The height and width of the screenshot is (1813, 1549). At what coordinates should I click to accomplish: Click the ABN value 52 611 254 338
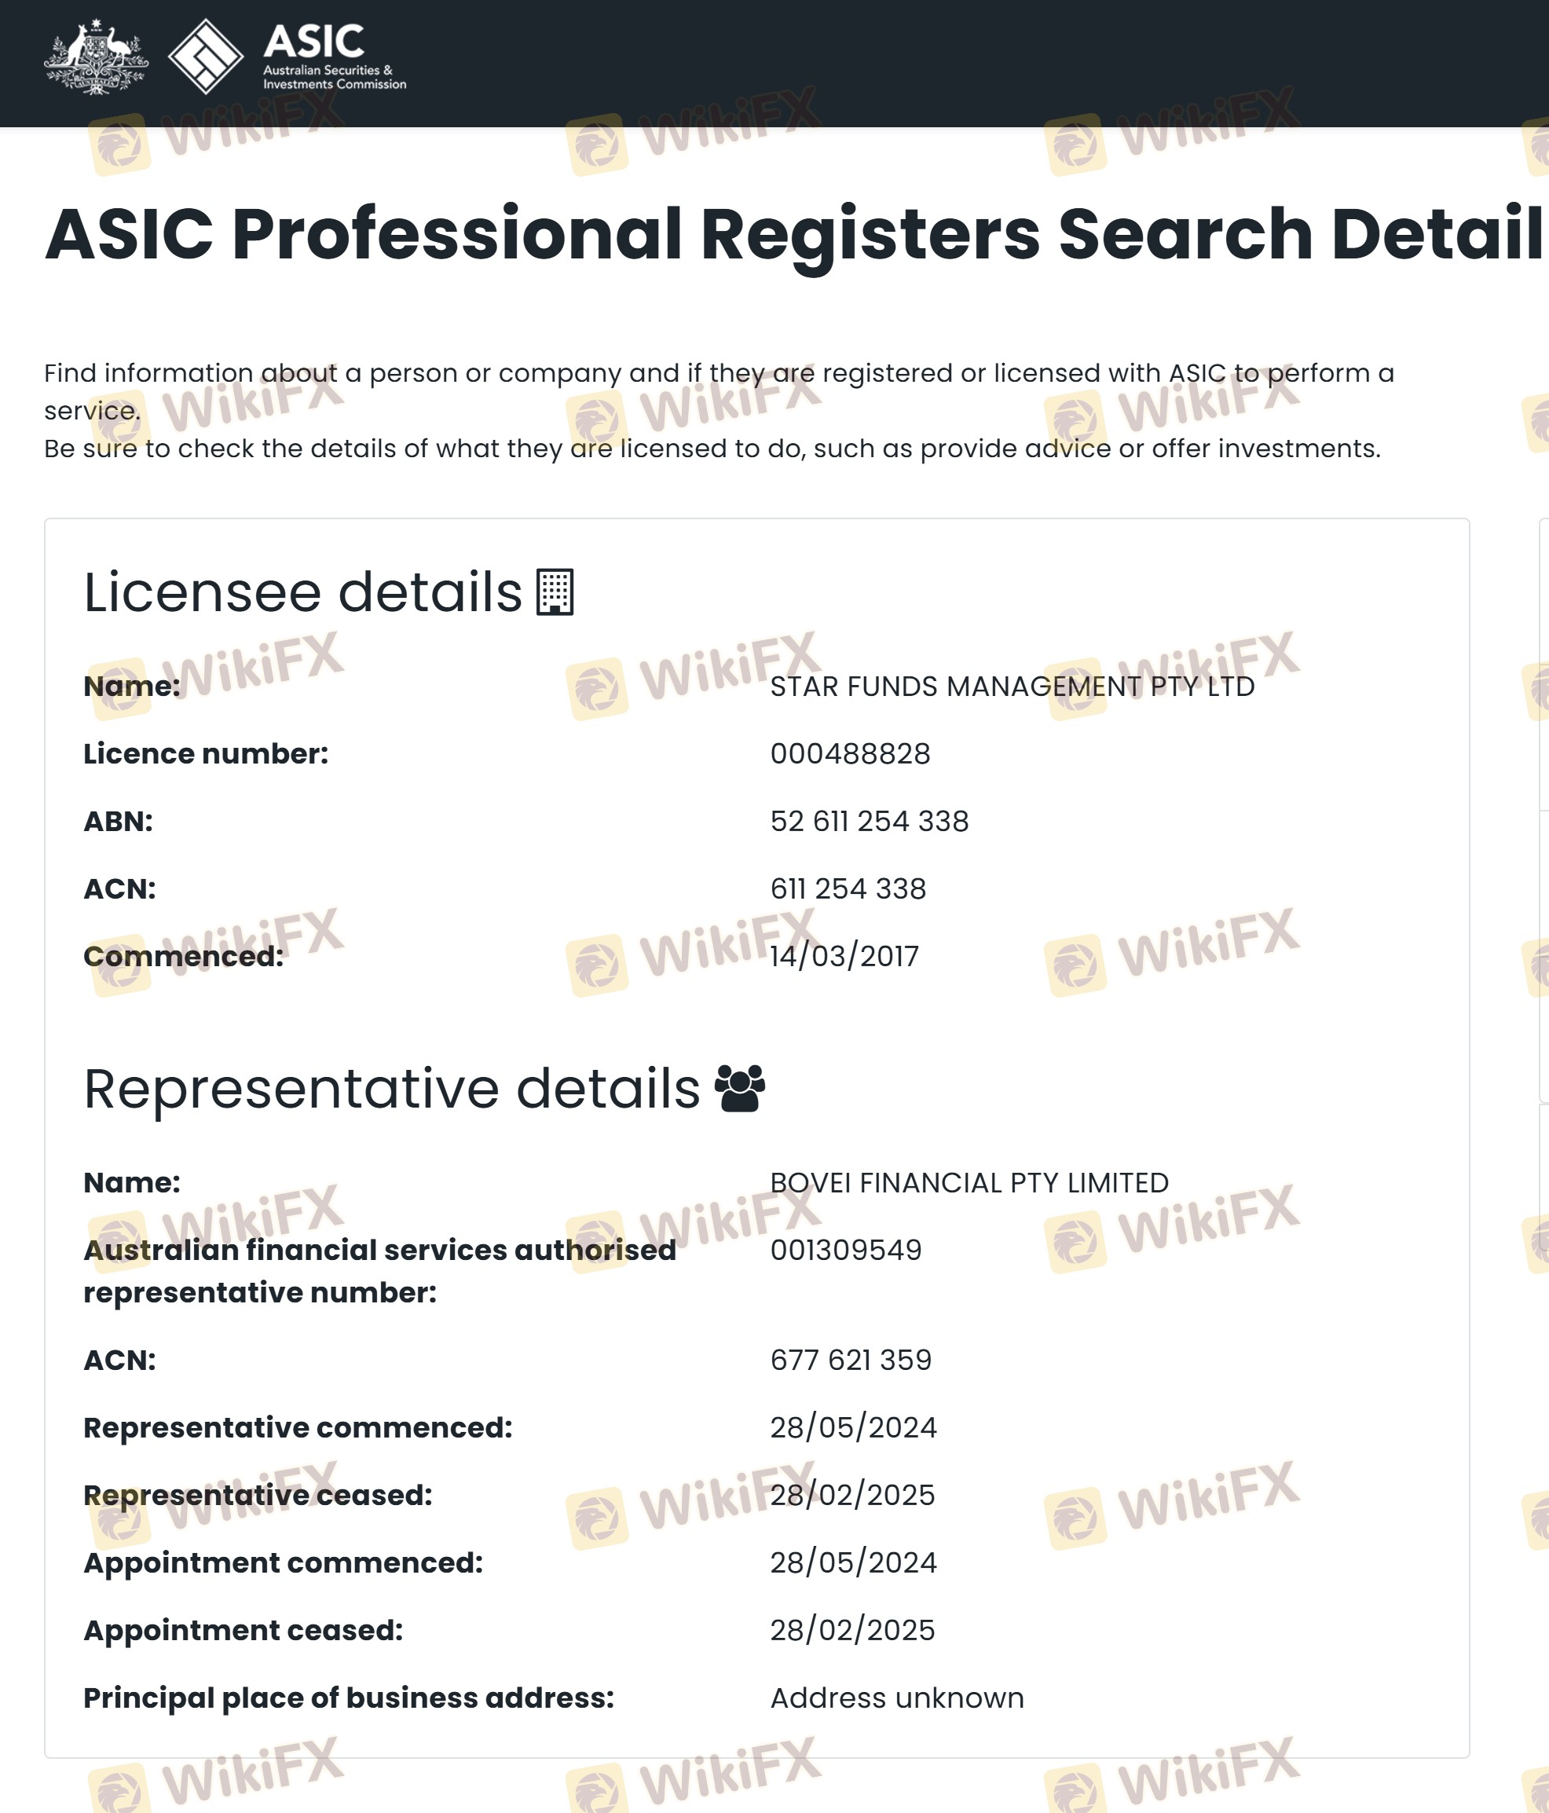pyautogui.click(x=869, y=822)
